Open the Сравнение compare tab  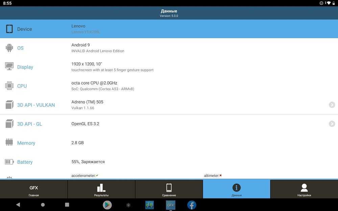point(169,189)
